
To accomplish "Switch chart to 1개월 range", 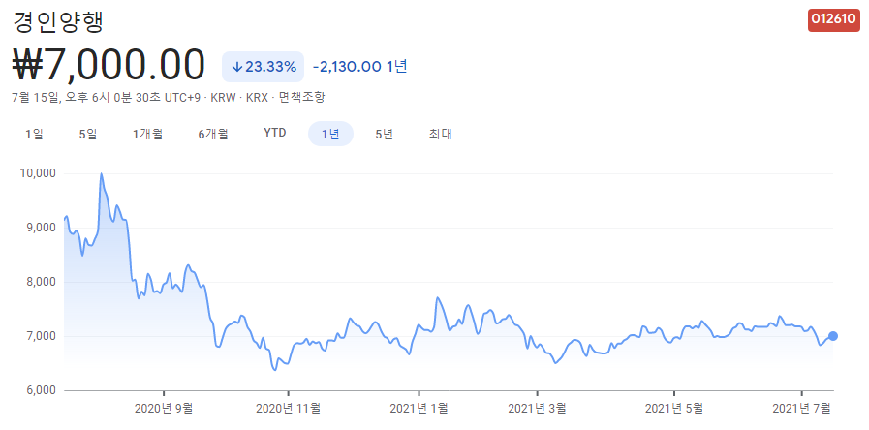I will [x=147, y=134].
